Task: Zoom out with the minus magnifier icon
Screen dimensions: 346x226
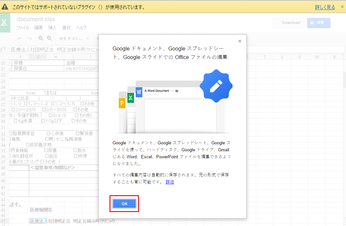Action: [x=49, y=38]
